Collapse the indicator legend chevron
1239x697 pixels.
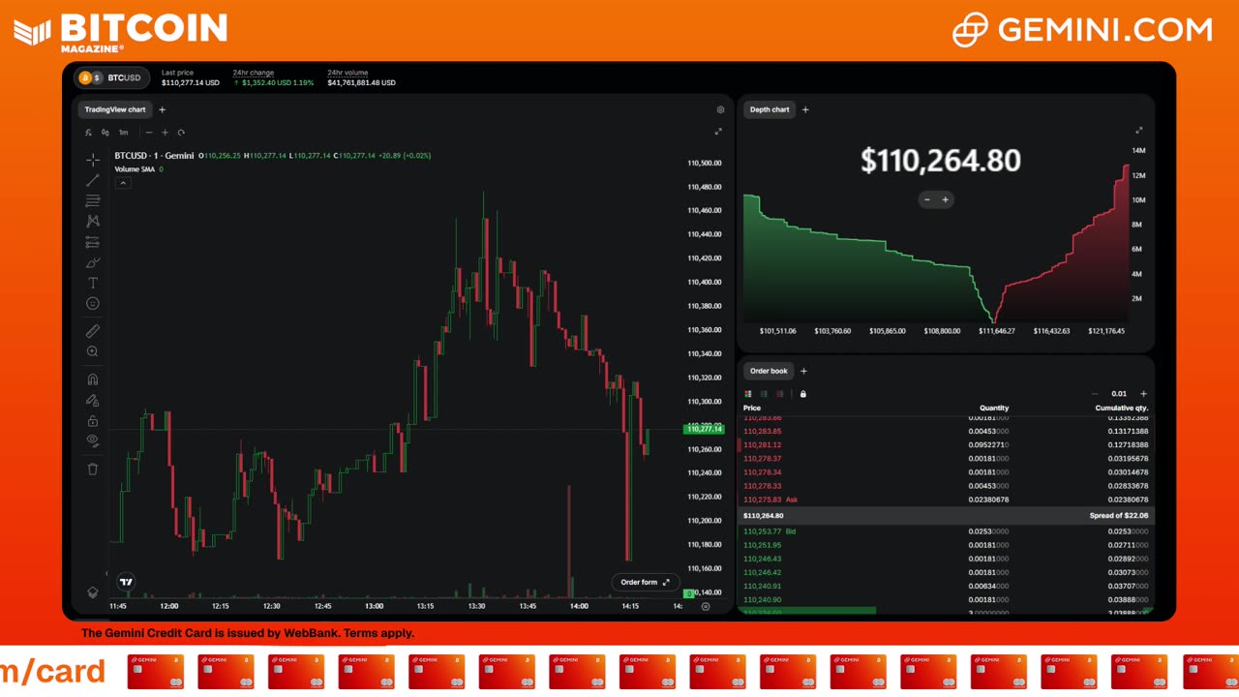(x=123, y=183)
